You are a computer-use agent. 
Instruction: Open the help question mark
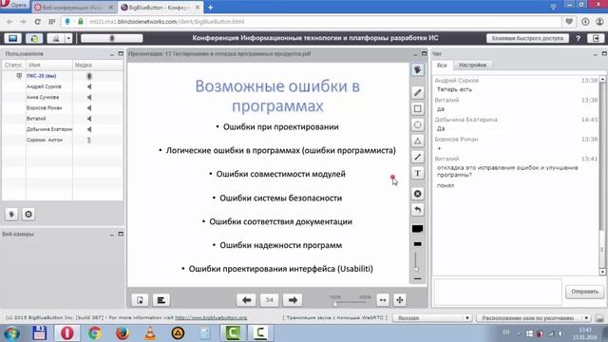point(579,38)
